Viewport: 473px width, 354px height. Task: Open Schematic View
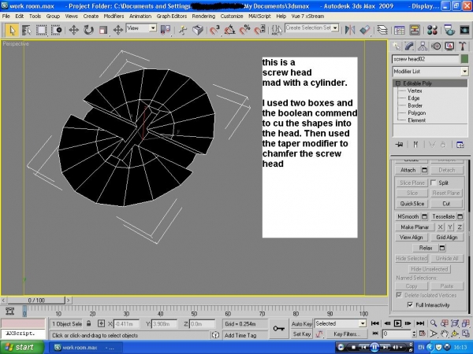[x=415, y=30]
